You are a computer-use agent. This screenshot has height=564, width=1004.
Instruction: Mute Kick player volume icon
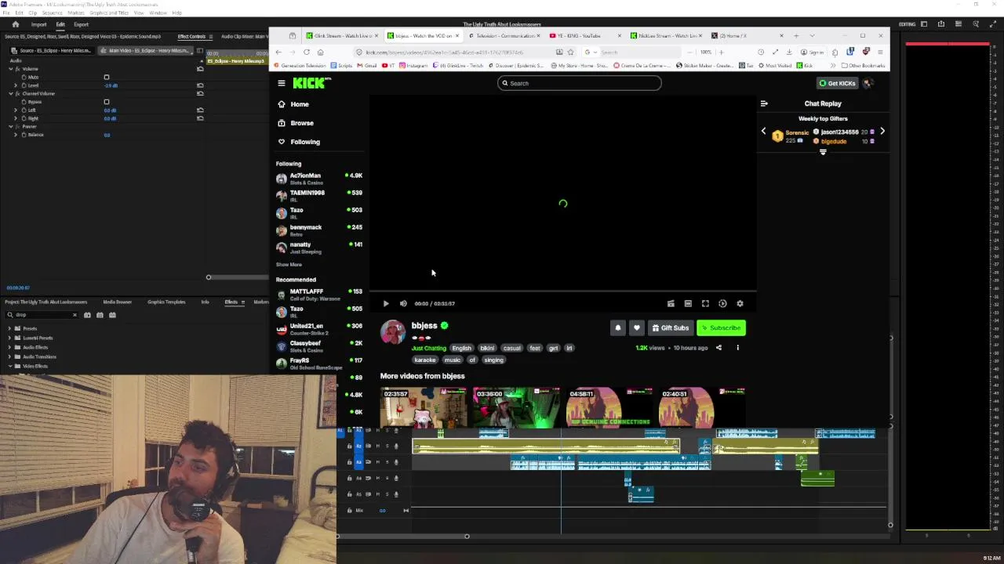click(x=403, y=304)
